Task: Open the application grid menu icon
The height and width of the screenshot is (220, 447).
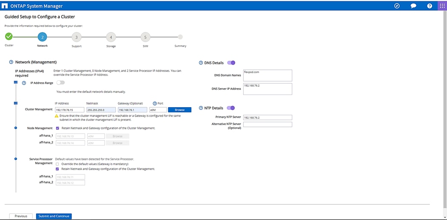Action: tap(442, 6)
